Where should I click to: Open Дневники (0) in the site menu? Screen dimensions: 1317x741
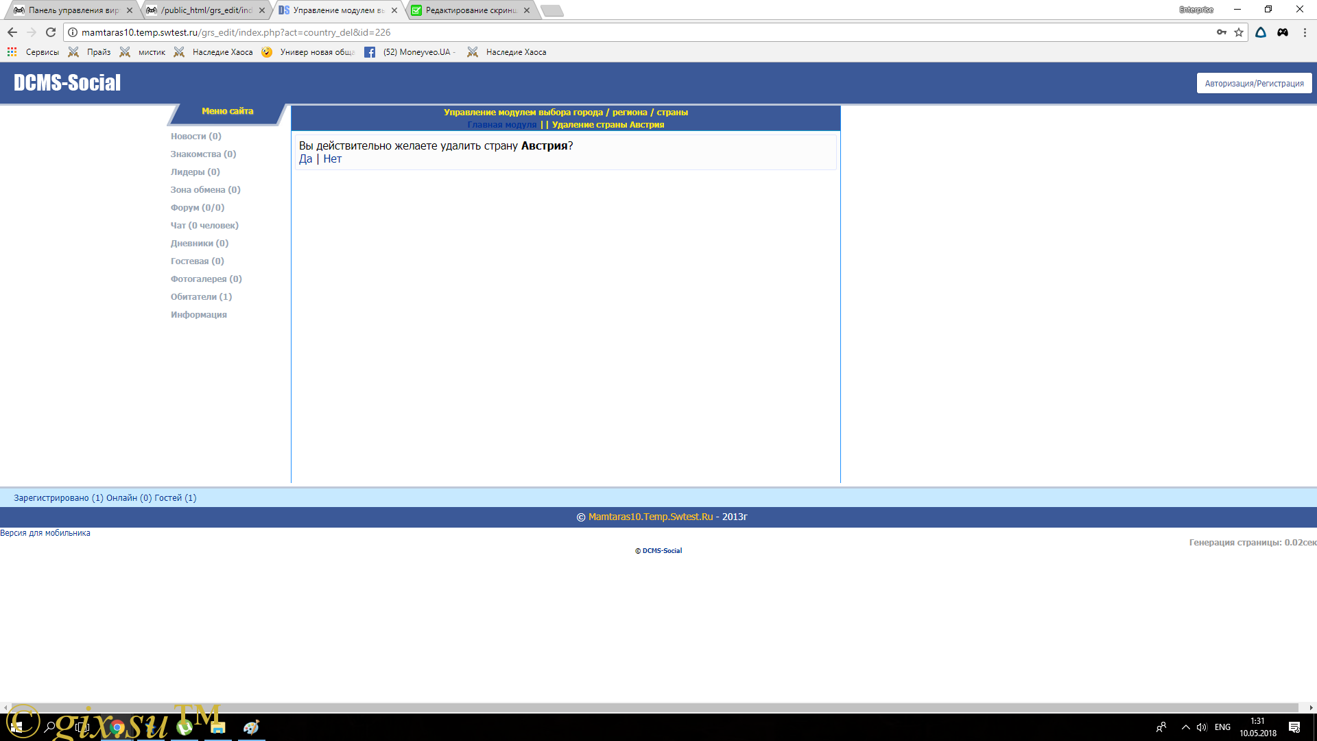(x=200, y=244)
